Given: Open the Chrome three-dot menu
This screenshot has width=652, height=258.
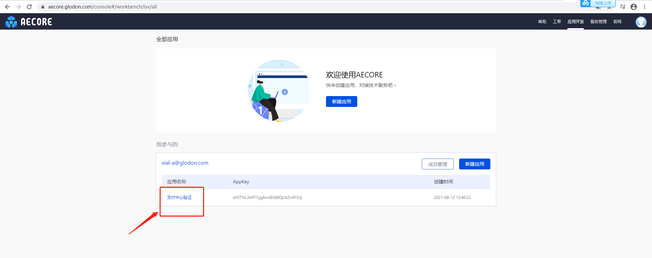Looking at the screenshot, I should coord(645,7).
